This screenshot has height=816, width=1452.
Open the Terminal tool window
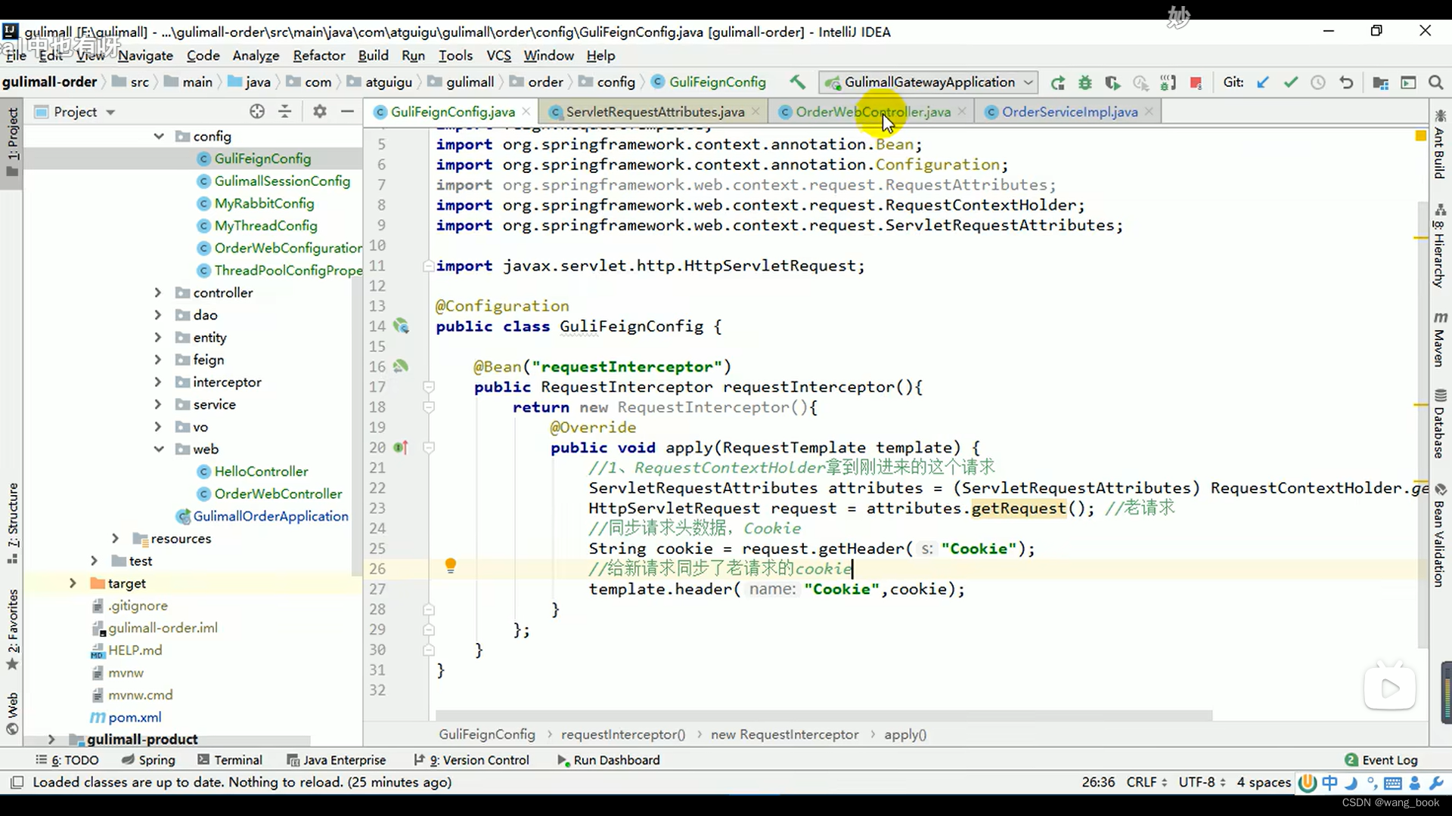pos(230,760)
